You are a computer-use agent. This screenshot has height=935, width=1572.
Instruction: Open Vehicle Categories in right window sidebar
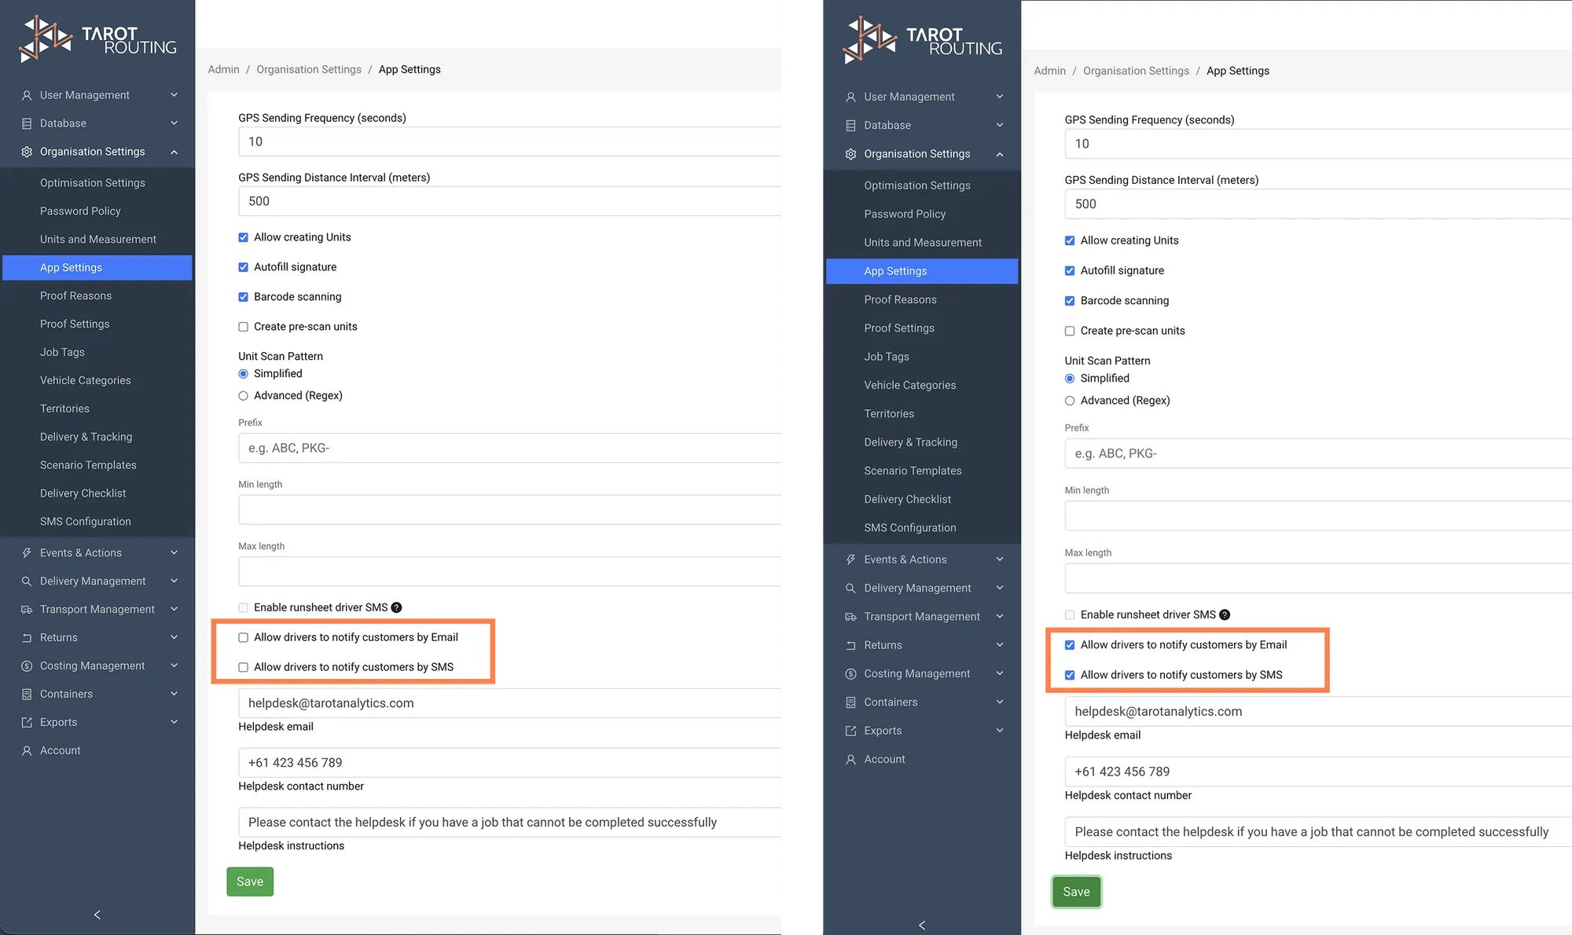910,385
